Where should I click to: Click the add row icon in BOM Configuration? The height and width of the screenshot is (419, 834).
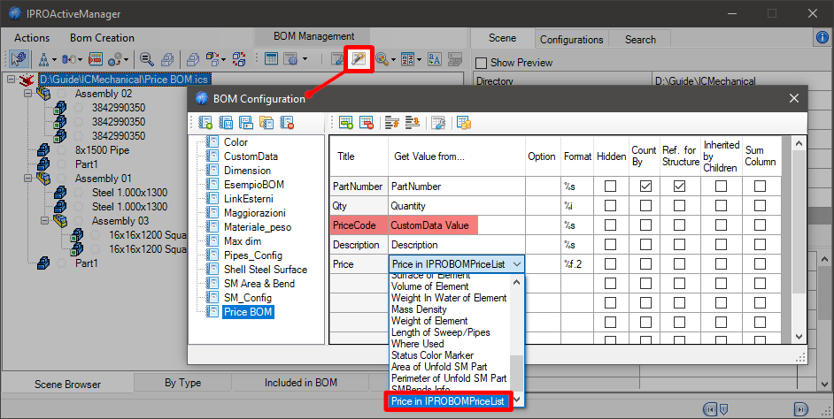point(345,123)
